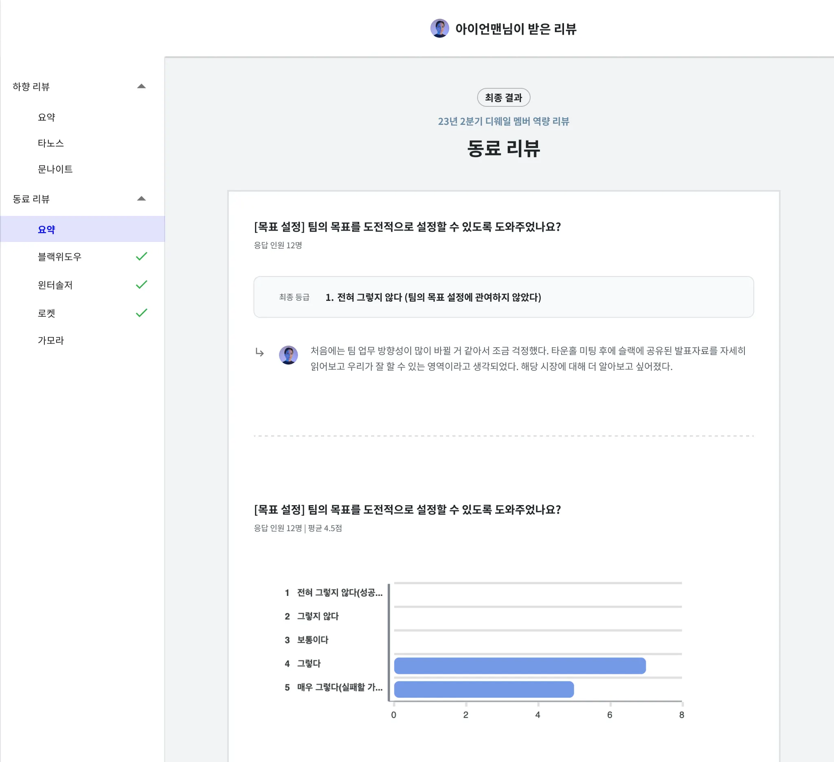Click the 최종 결과 badge

click(503, 98)
